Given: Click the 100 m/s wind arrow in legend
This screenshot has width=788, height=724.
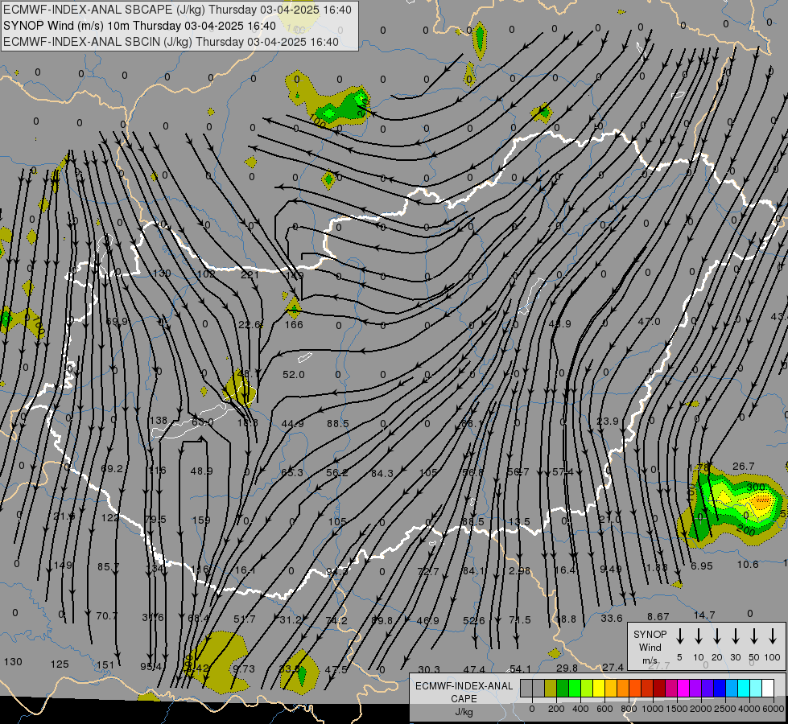Looking at the screenshot, I should [x=773, y=636].
